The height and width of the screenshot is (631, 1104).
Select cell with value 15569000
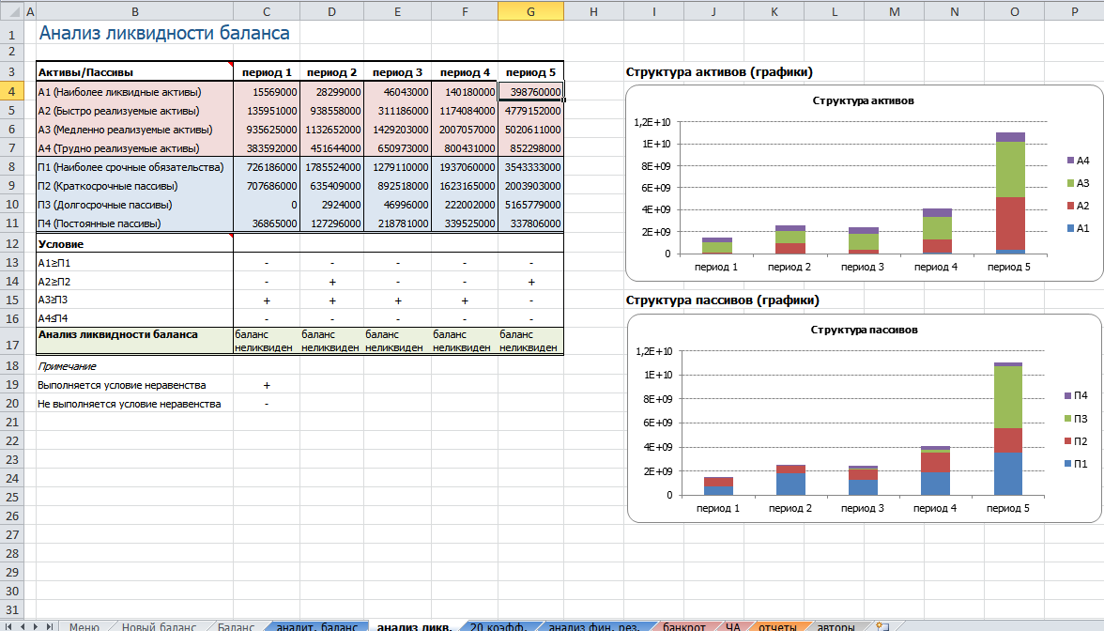[x=267, y=92]
